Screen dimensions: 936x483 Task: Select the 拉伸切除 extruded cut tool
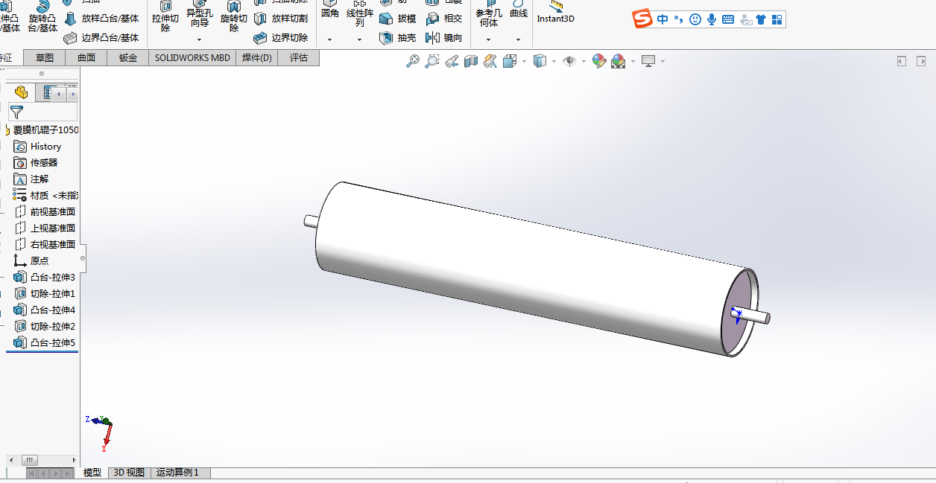coord(165,16)
